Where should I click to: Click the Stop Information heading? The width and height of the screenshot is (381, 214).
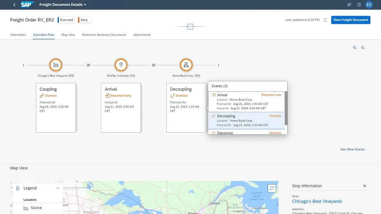(307, 186)
